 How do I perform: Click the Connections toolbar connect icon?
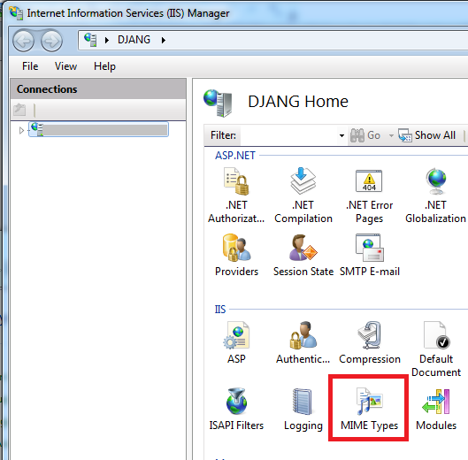pos(19,110)
